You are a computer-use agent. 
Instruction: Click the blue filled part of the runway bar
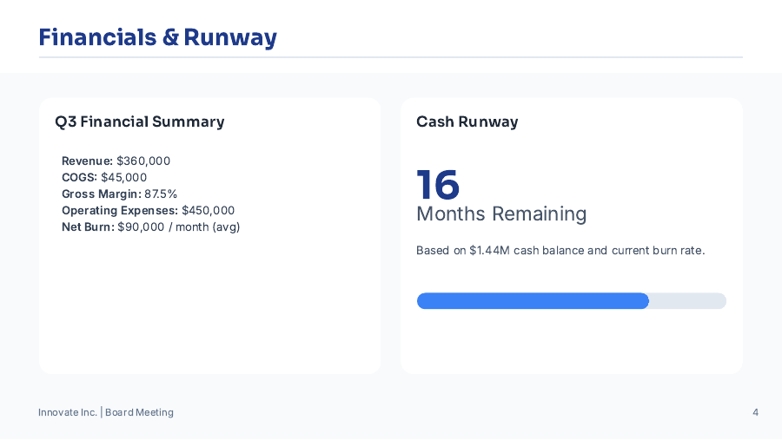tap(533, 301)
